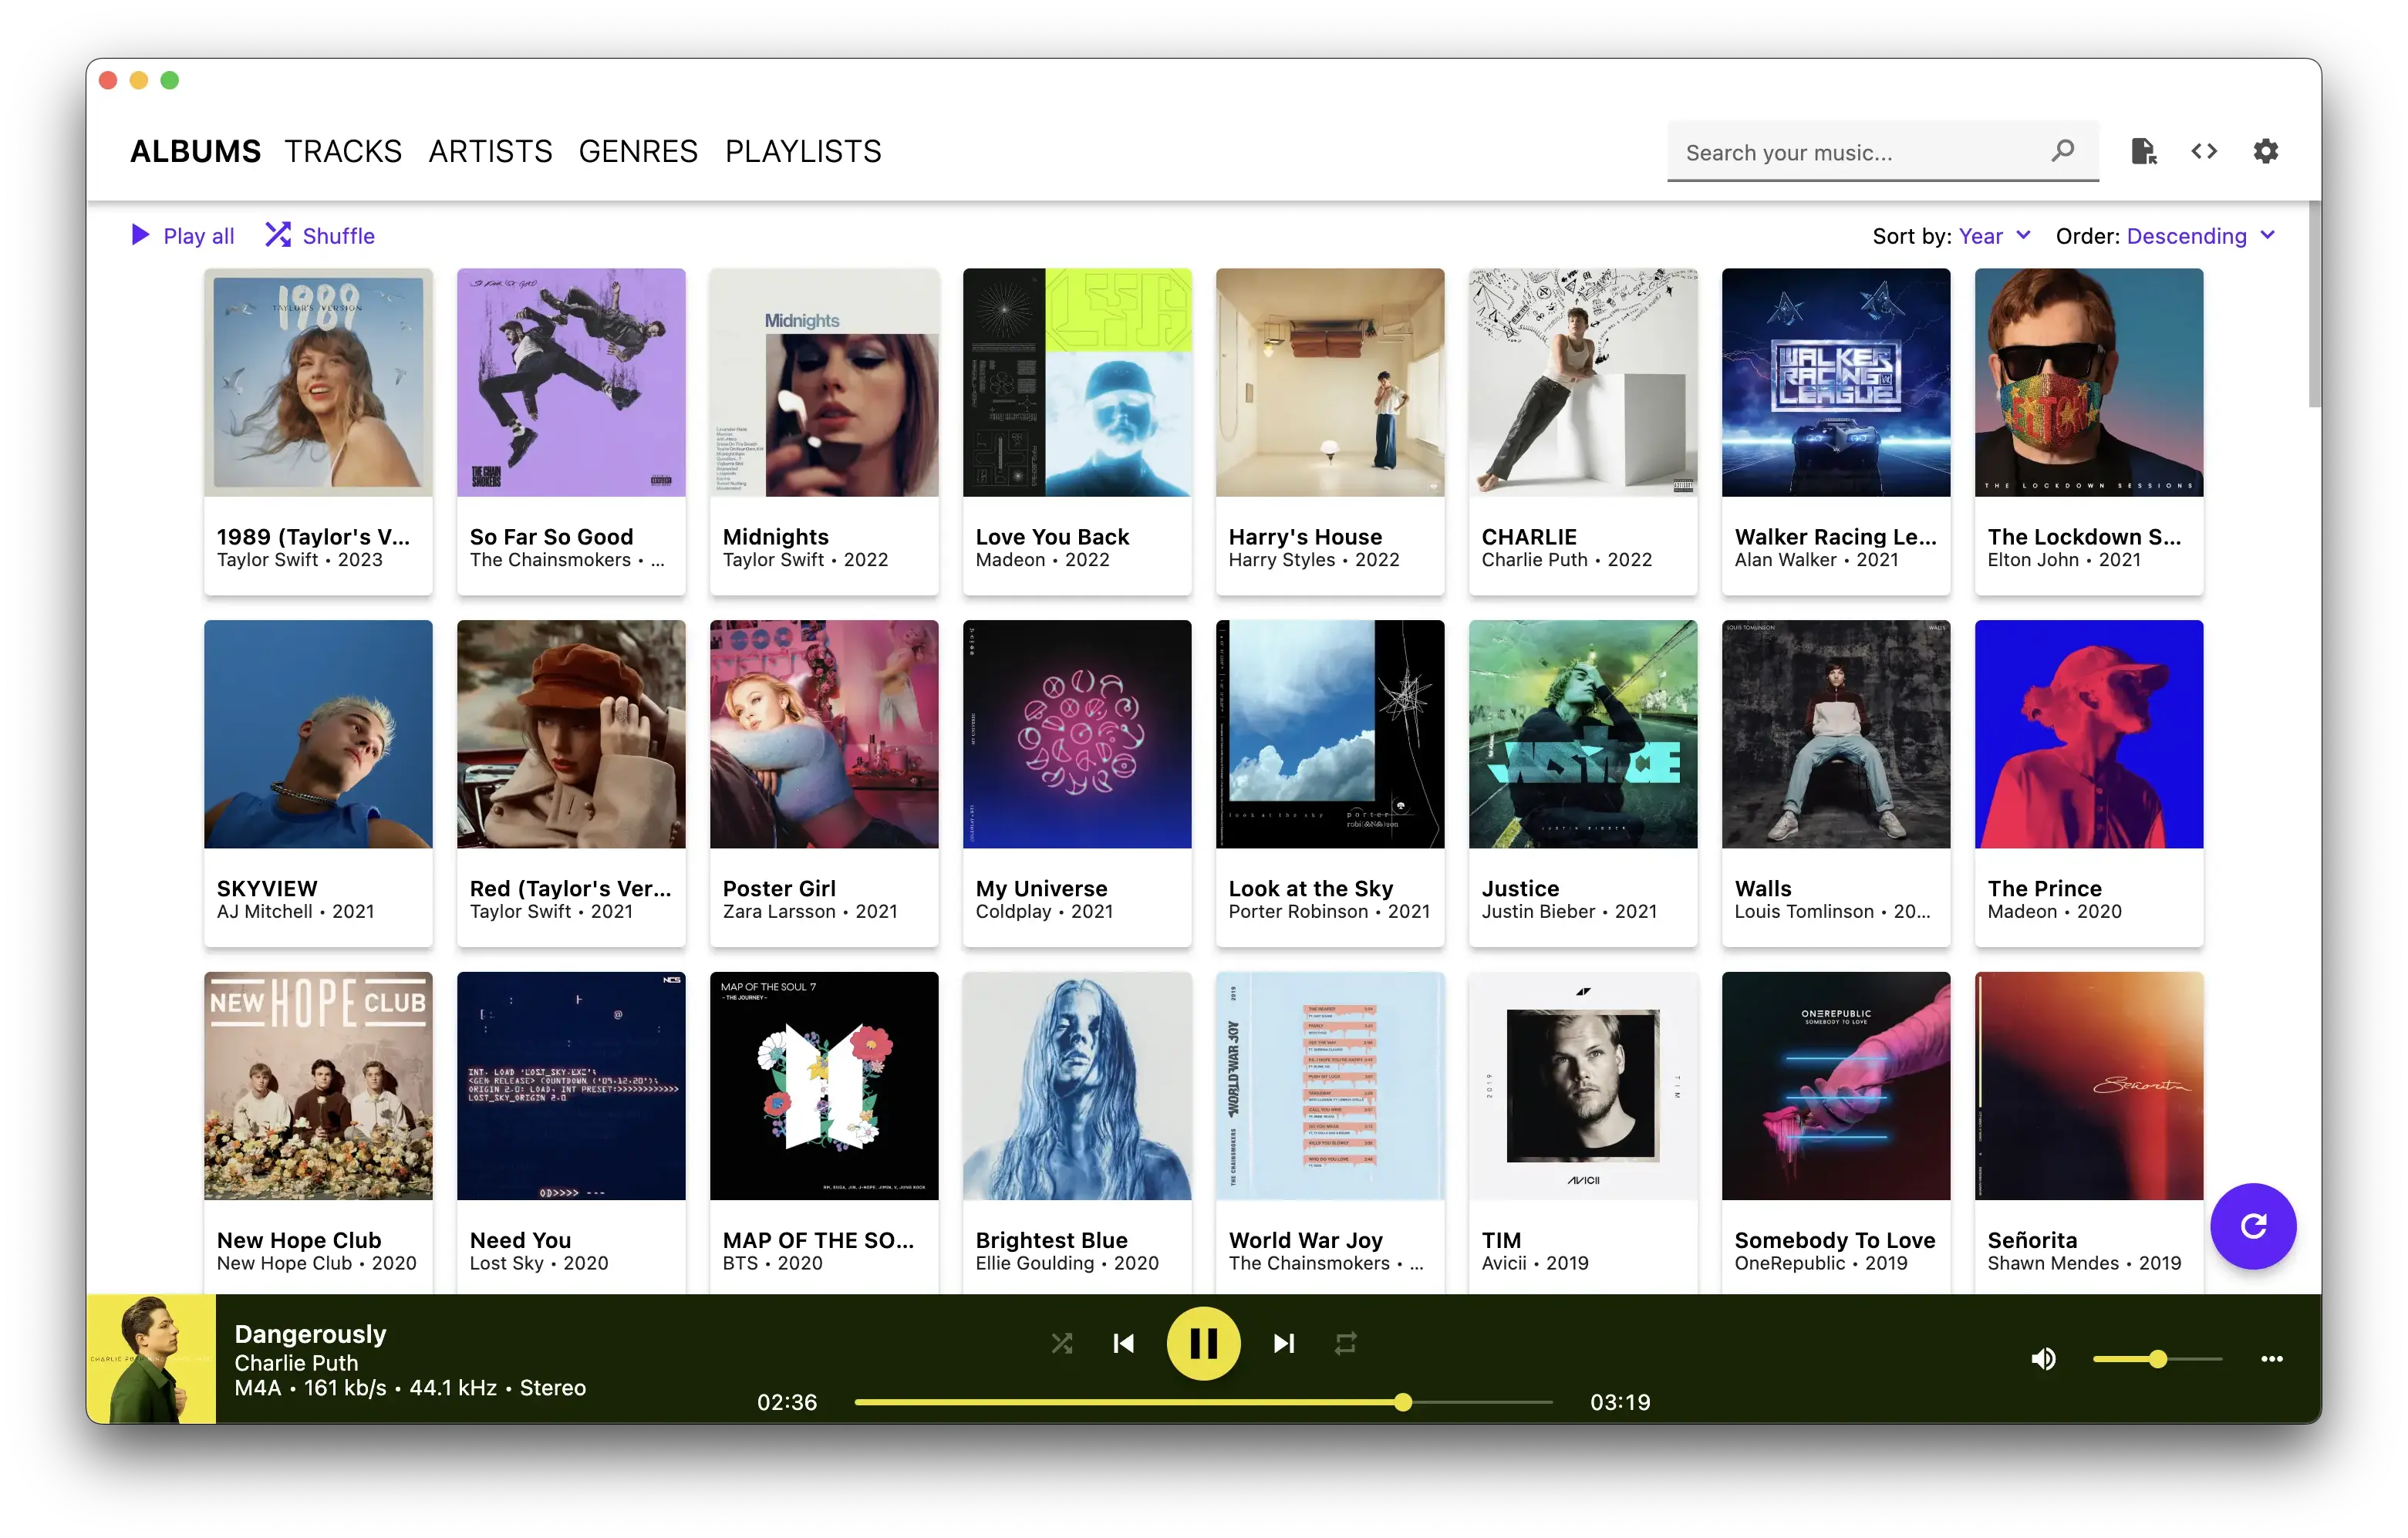Switch to the PLAYLISTS tab
Image resolution: width=2408 pixels, height=1538 pixels.
tap(803, 151)
